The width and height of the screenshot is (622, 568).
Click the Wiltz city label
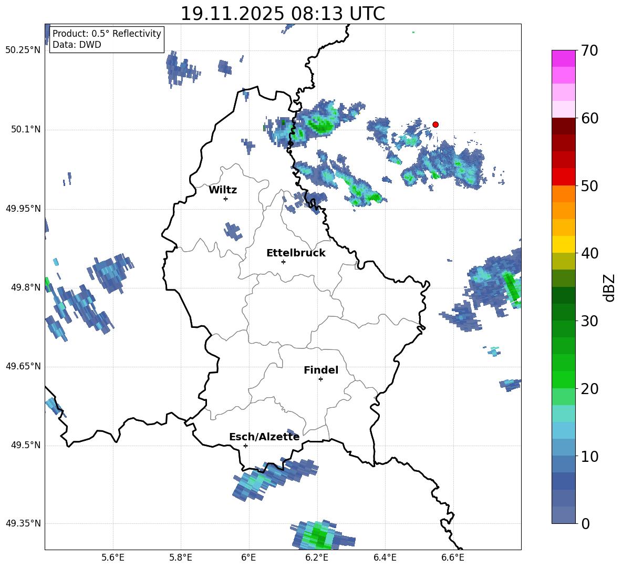(x=223, y=190)
